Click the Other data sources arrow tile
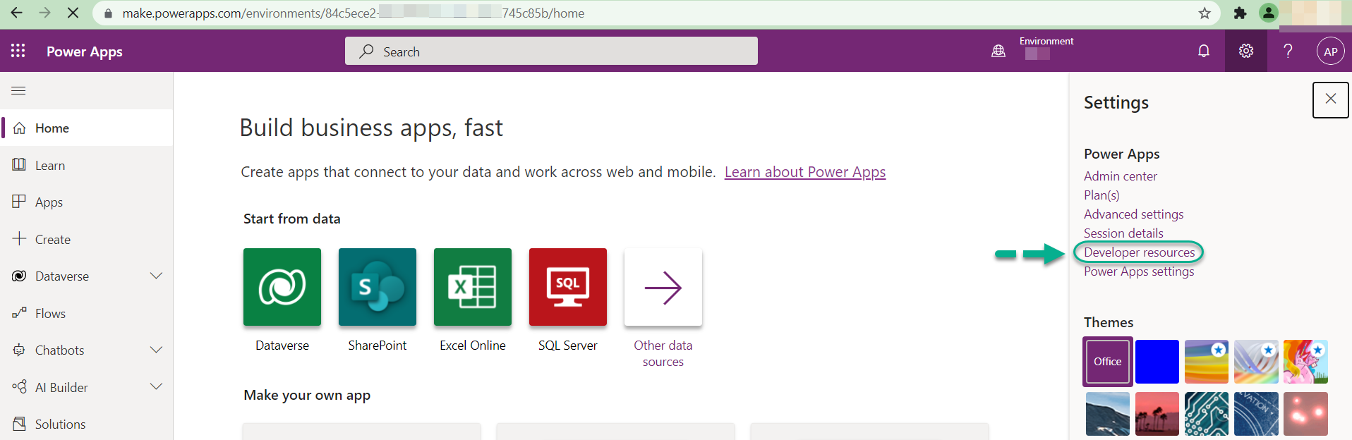The height and width of the screenshot is (440, 1352). coord(663,287)
